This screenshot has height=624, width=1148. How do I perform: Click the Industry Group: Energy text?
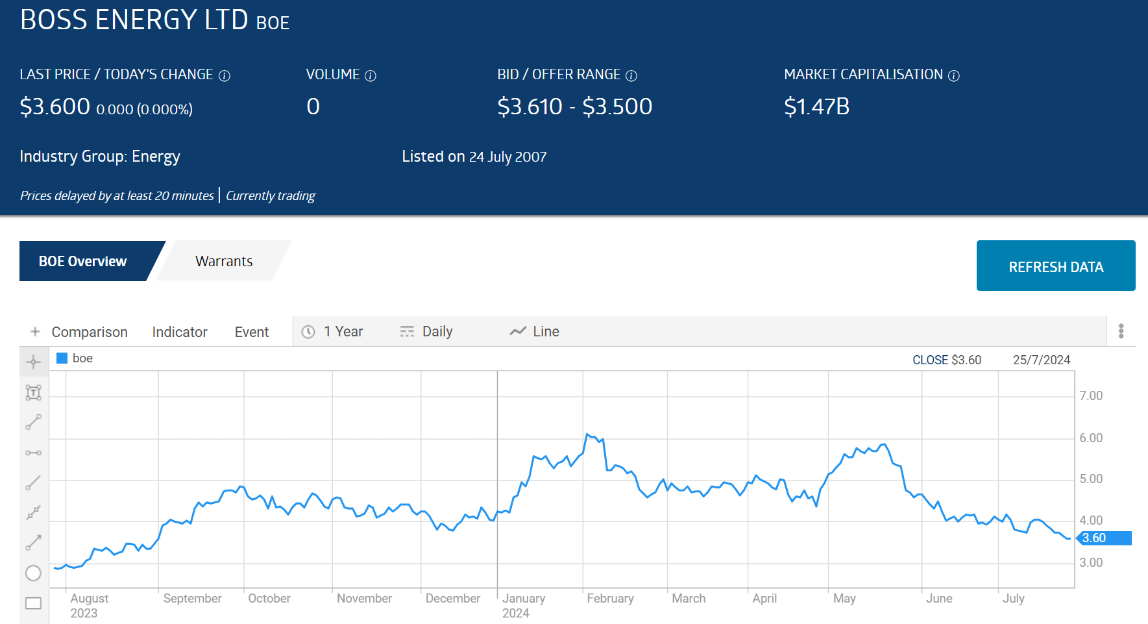click(100, 156)
